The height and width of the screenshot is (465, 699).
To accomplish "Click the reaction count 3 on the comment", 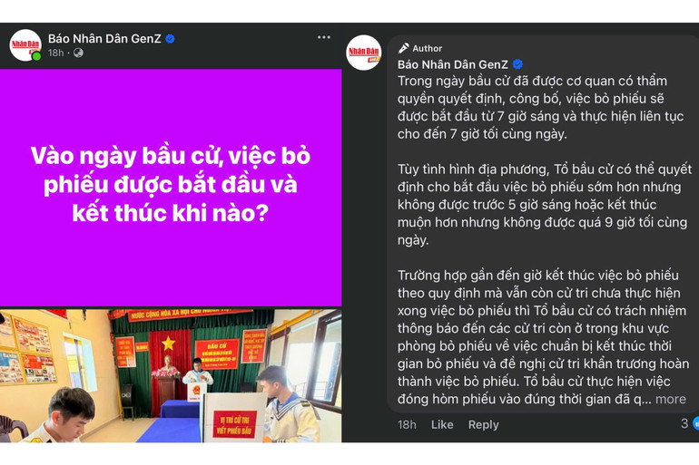I will [684, 423].
